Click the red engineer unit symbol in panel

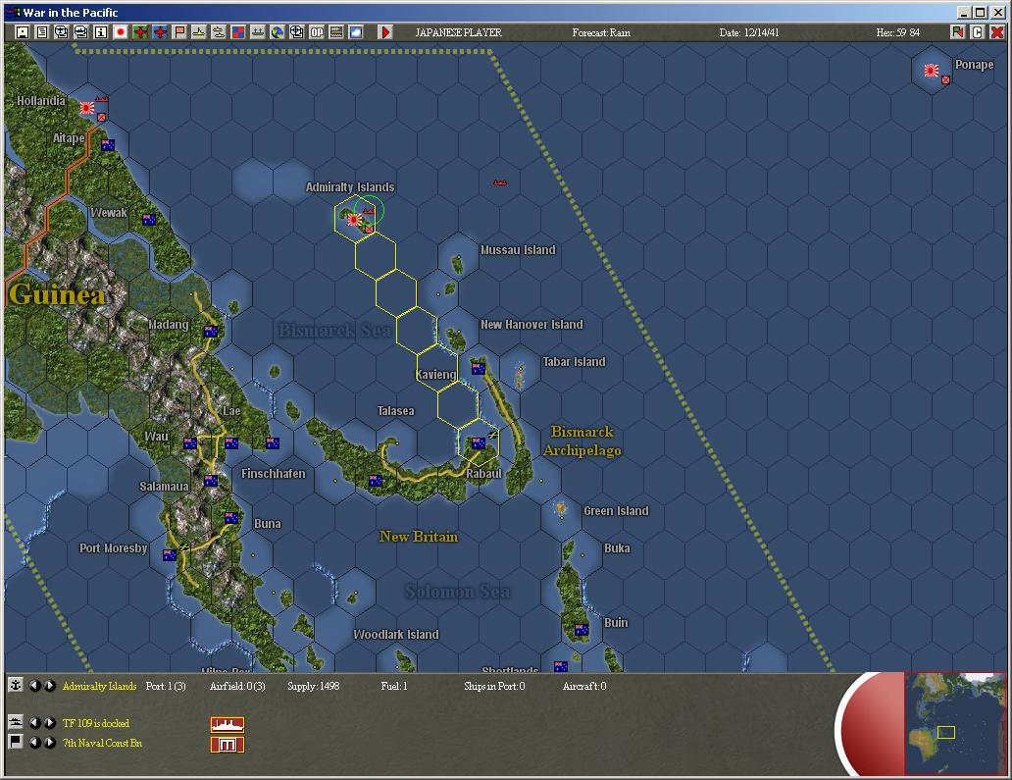tap(228, 745)
